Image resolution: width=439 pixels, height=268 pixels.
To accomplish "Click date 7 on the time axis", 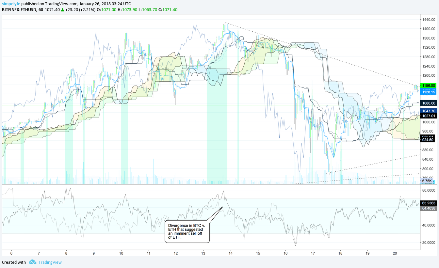I will click(39, 253).
